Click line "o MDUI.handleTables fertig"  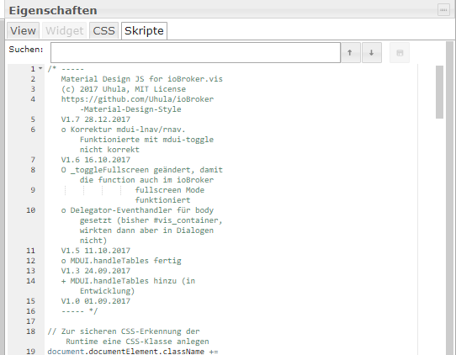point(121,261)
